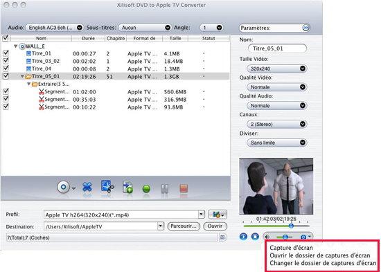Uncheck the 316.9MB segment checkbox
This screenshot has width=381, height=272.
click(x=6, y=99)
